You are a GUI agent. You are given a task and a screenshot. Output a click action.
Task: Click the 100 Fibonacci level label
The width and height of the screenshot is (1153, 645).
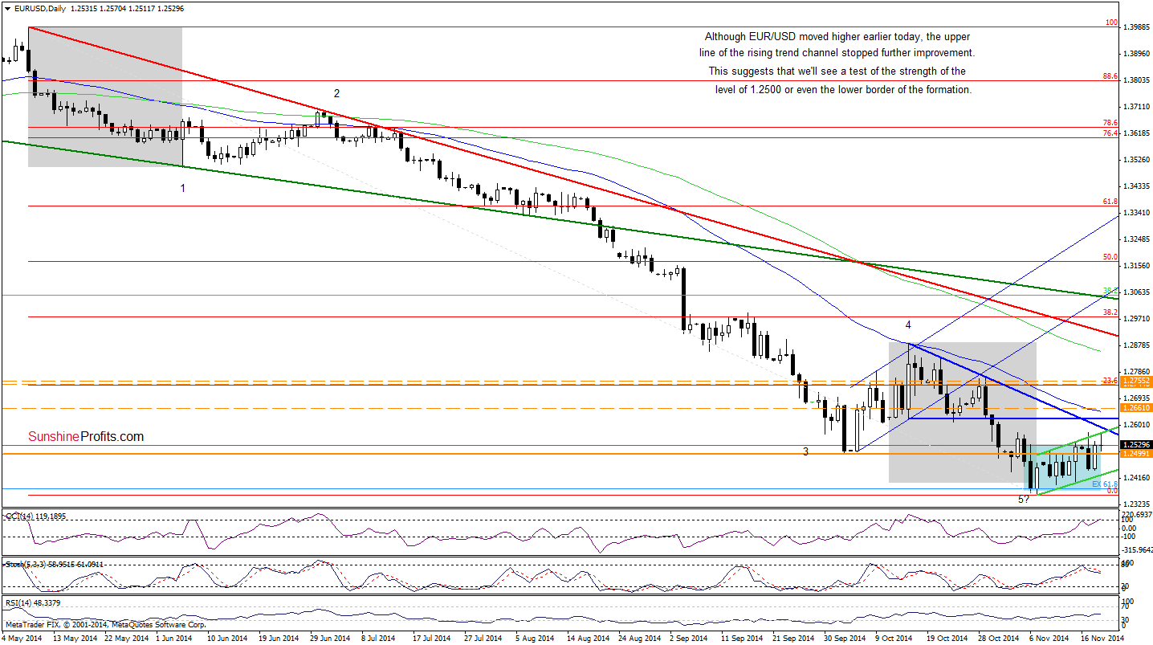point(1111,23)
